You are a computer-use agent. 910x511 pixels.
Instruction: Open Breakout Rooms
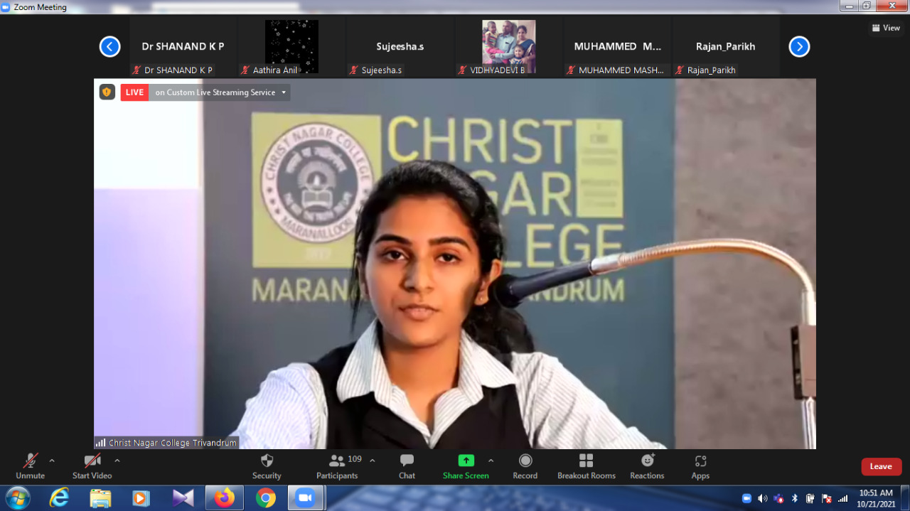point(586,466)
